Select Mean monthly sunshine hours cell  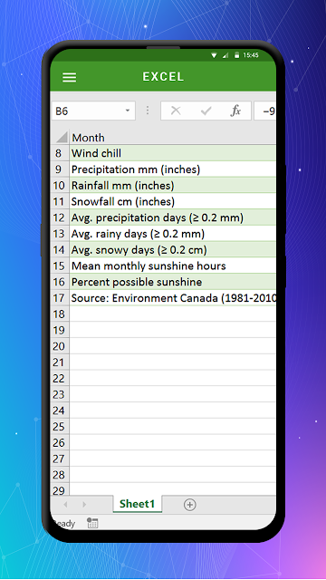(173, 266)
